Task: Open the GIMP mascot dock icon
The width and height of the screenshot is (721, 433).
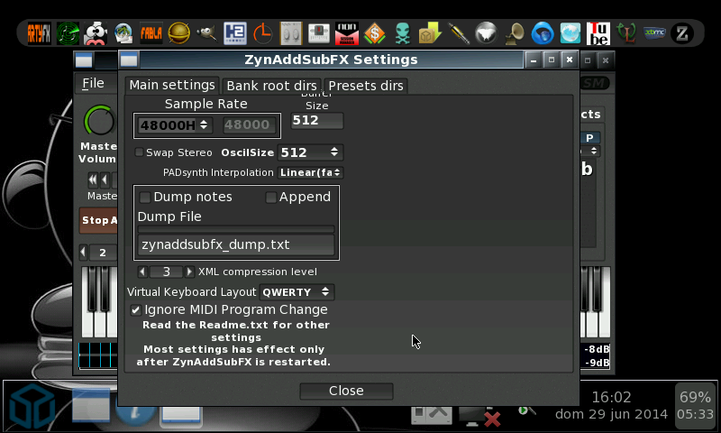Action: [x=206, y=33]
